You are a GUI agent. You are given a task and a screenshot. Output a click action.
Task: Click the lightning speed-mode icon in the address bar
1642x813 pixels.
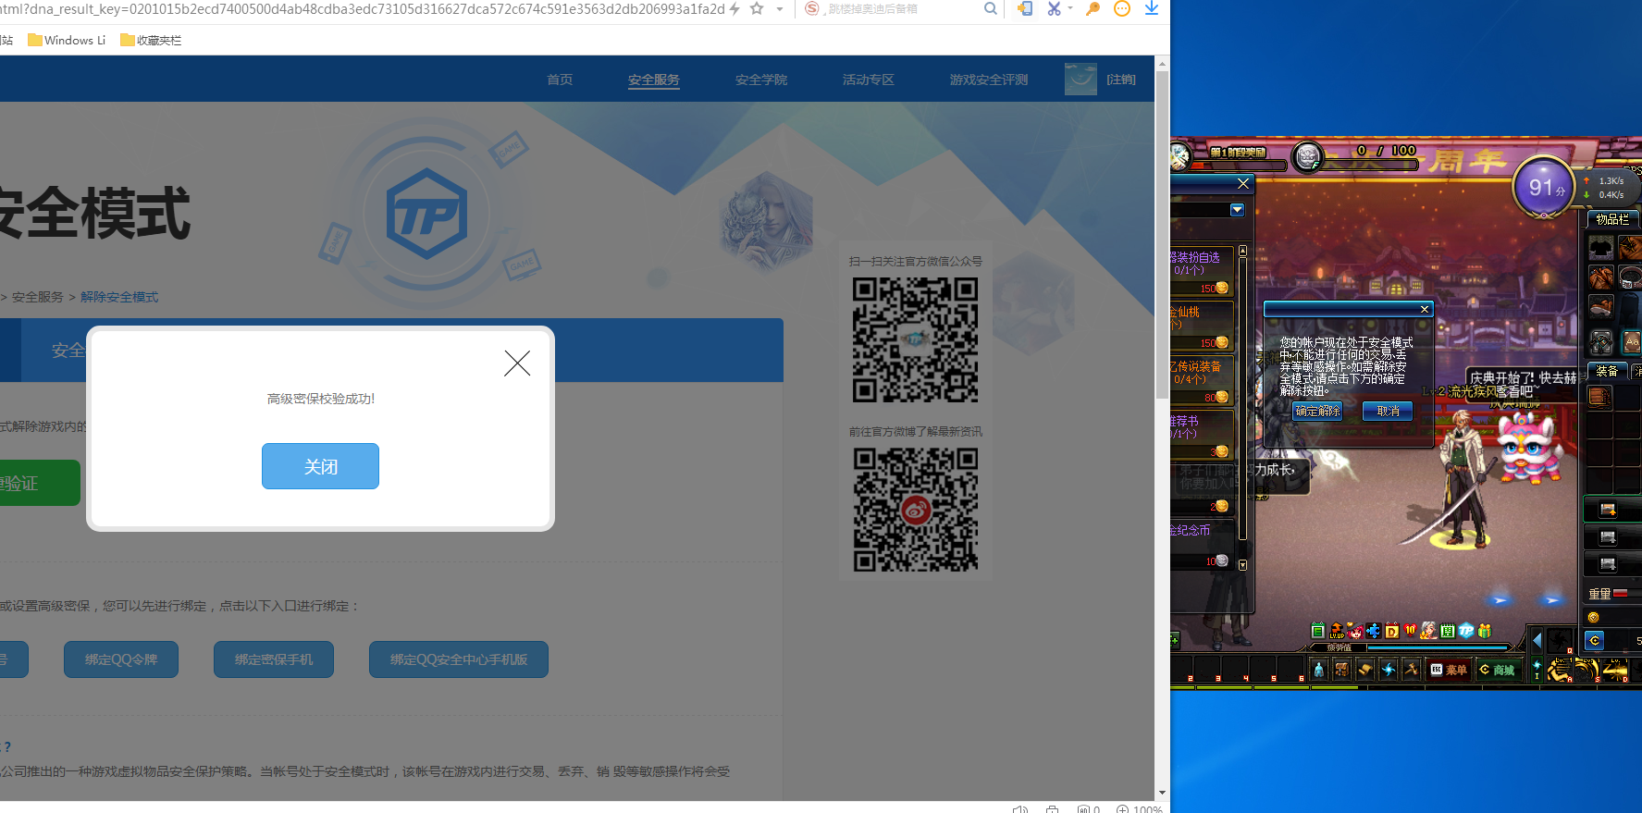tap(735, 9)
